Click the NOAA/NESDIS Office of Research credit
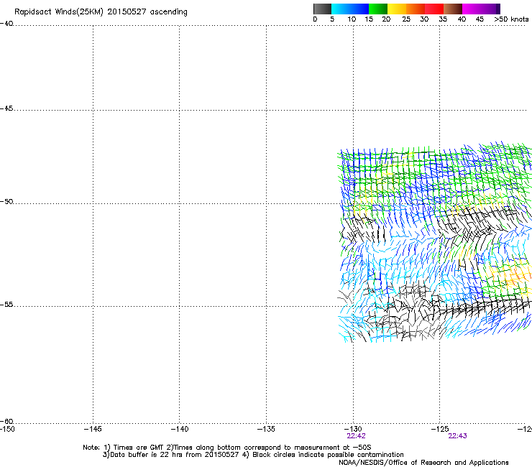532x467 pixels. click(423, 463)
